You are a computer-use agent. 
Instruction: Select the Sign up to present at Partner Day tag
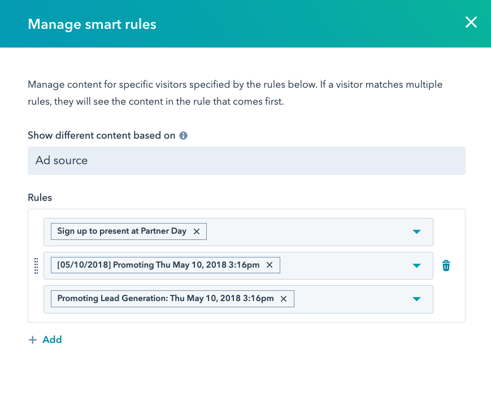(121, 231)
